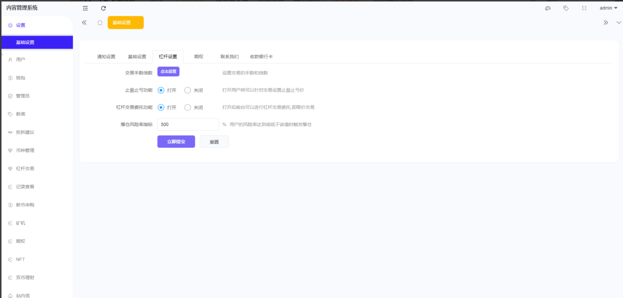The image size is (623, 298).
Task: Select 打开 for 止盈止亏功能
Action: (161, 90)
